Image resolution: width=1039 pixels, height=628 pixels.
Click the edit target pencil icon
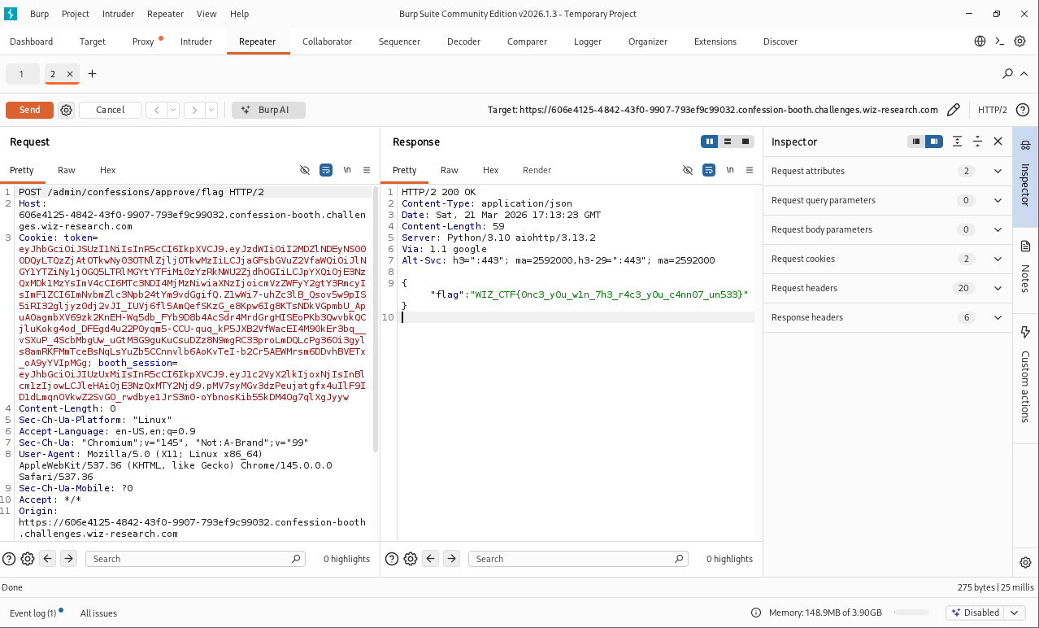954,110
